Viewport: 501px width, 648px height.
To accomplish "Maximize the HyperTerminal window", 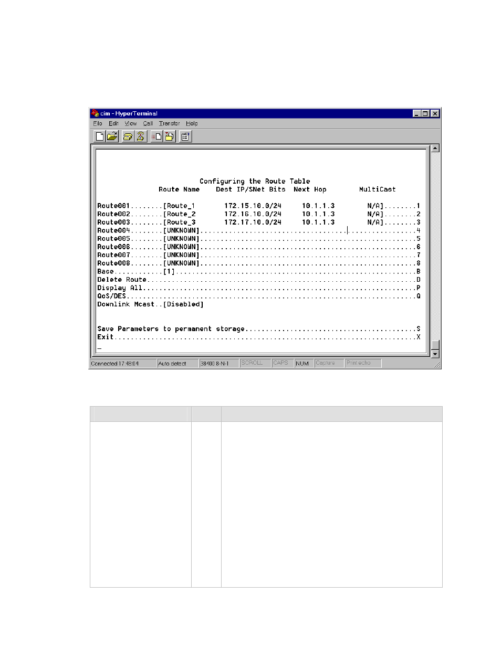I will tap(425, 113).
